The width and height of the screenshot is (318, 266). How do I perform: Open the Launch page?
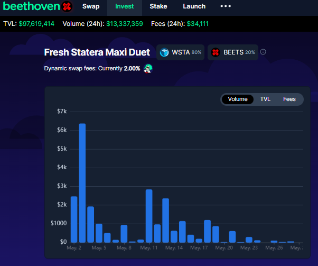tap(194, 6)
